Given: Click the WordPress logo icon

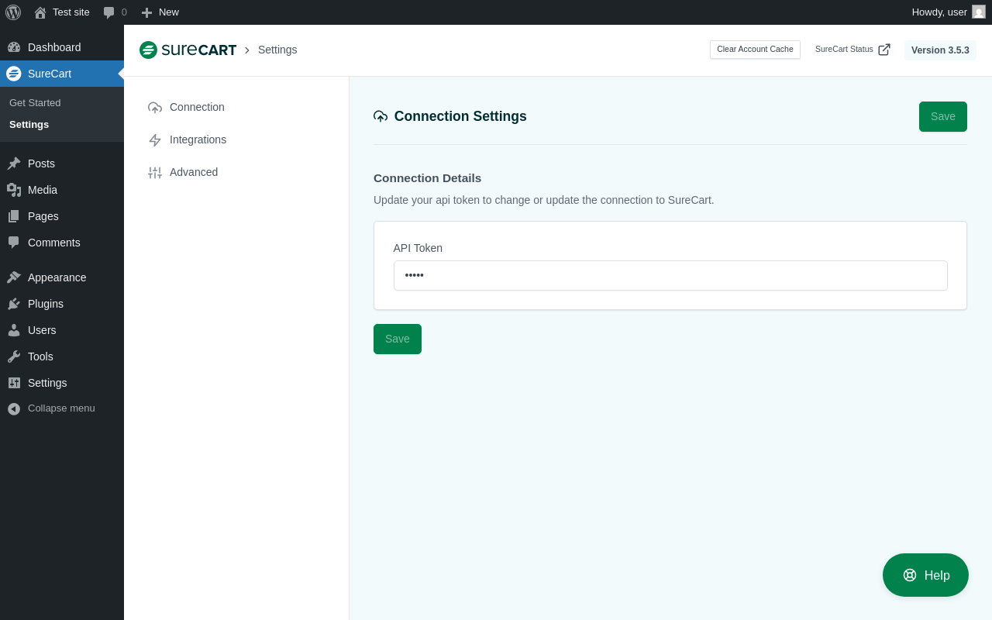Looking at the screenshot, I should pos(13,12).
